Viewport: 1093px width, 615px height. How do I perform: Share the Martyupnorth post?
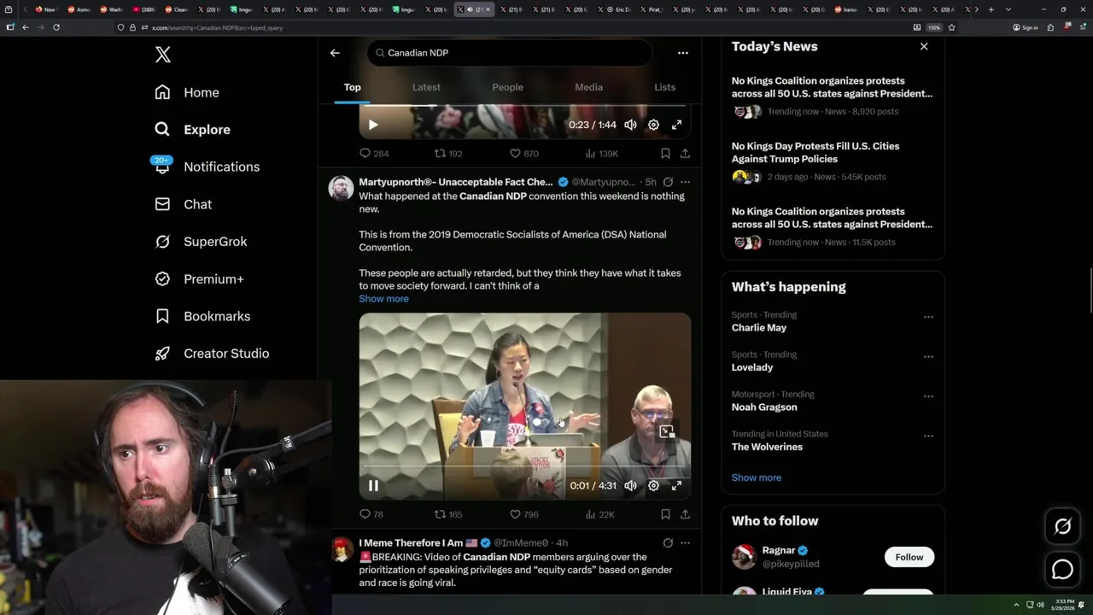tap(685, 514)
